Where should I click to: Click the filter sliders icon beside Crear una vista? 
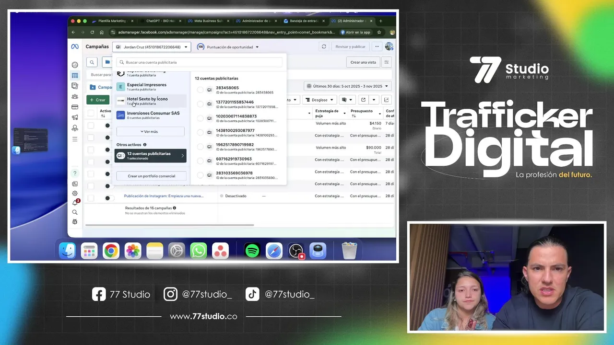(386, 62)
